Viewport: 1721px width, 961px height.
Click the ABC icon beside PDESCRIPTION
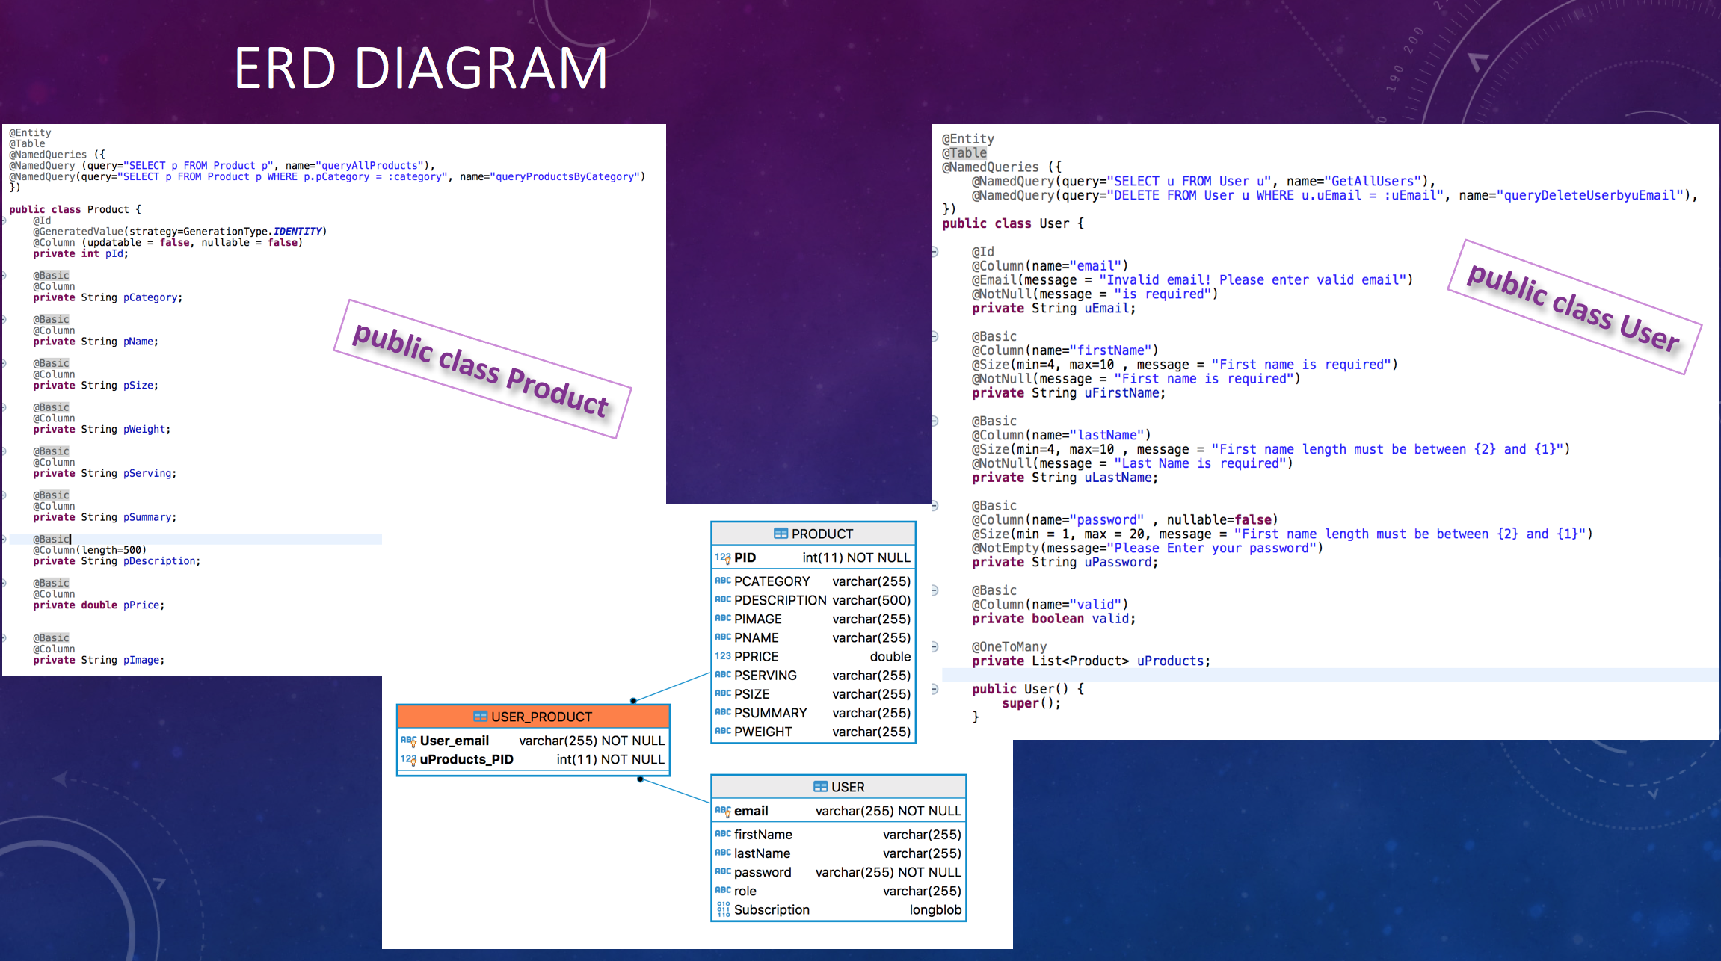click(x=722, y=599)
